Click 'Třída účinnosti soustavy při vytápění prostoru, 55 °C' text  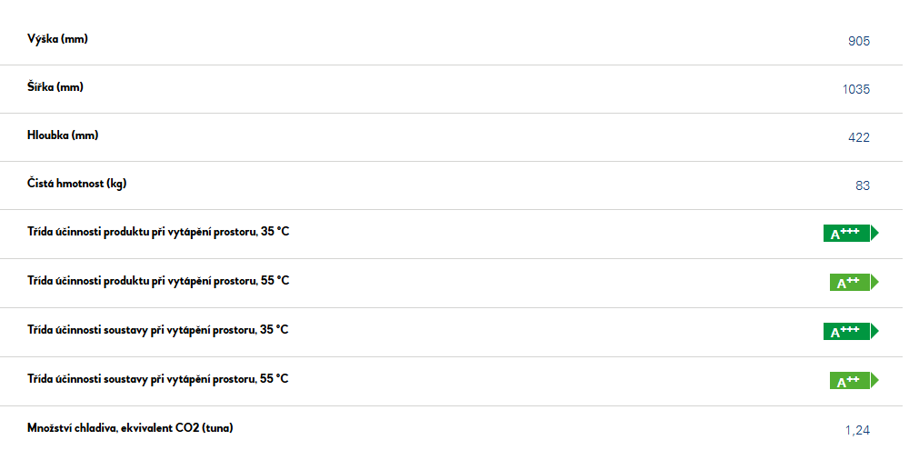pyautogui.click(x=157, y=380)
